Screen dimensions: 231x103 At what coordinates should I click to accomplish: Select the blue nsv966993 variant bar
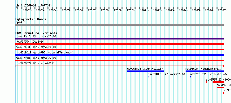145,71
